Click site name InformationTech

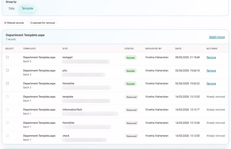pos(72,110)
